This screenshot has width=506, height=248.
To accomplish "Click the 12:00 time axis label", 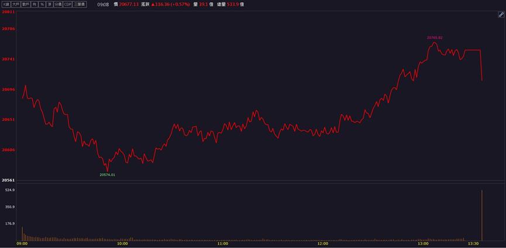I will coord(323,244).
